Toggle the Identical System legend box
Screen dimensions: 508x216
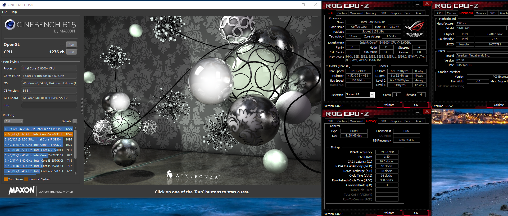point(26,179)
